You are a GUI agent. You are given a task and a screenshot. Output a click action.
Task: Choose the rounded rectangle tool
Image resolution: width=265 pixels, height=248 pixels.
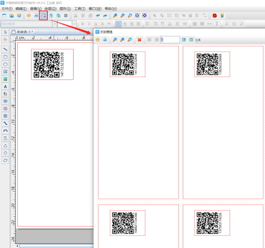point(5,56)
